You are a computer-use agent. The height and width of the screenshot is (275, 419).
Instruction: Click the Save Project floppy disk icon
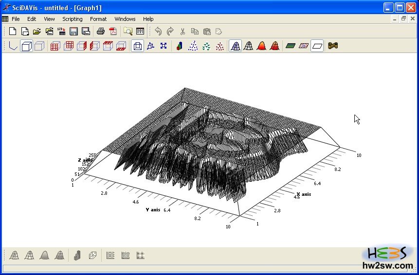pos(73,32)
